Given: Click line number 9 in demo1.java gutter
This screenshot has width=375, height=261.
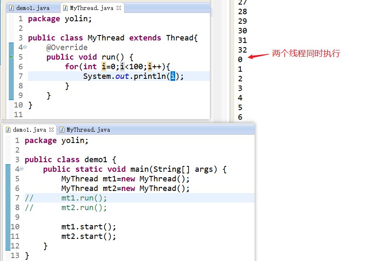Looking at the screenshot, I should [x=17, y=217].
